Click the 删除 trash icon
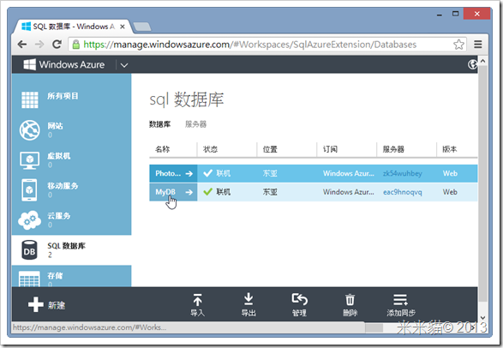The height and width of the screenshot is (348, 503). click(350, 299)
